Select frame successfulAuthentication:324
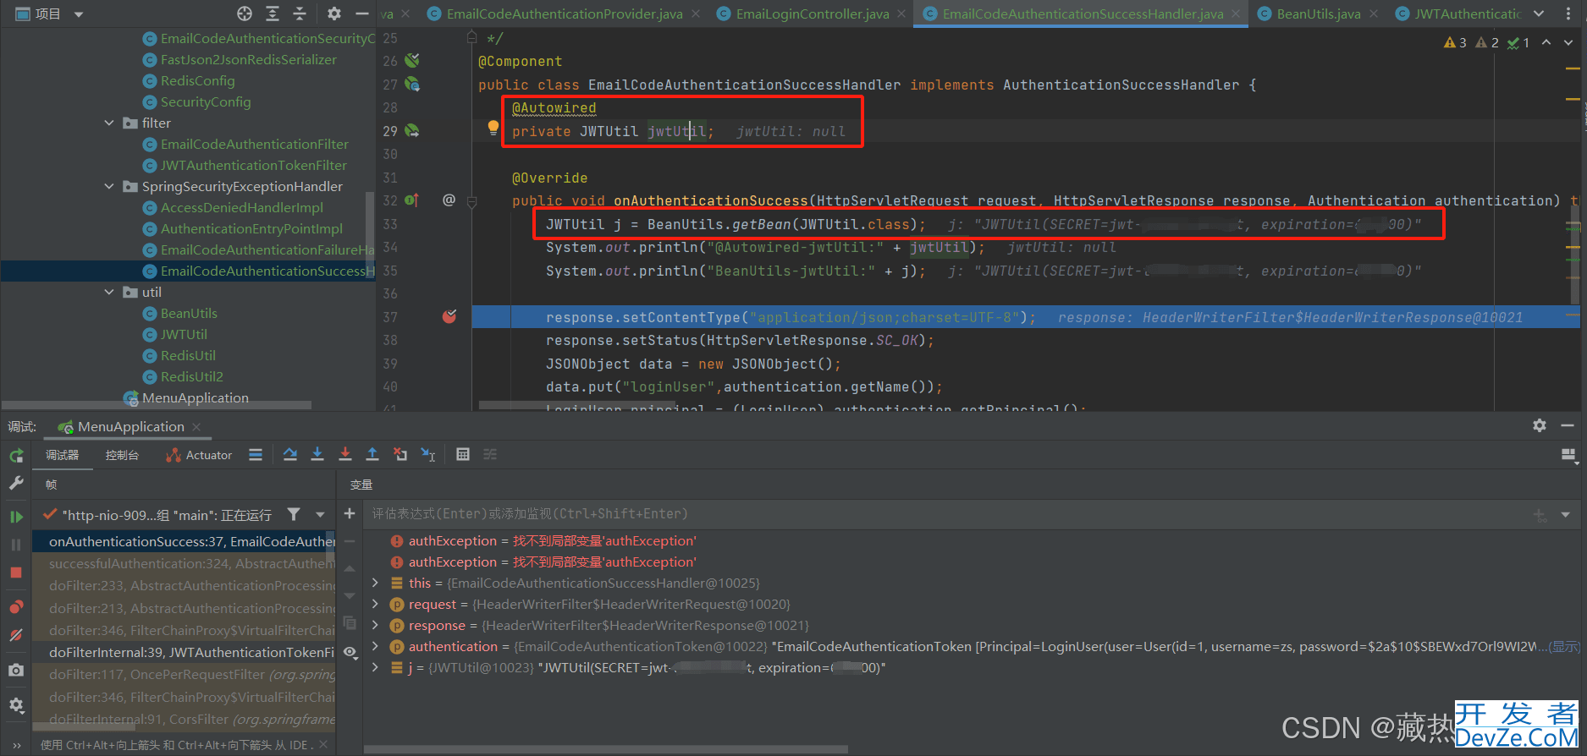 [184, 563]
